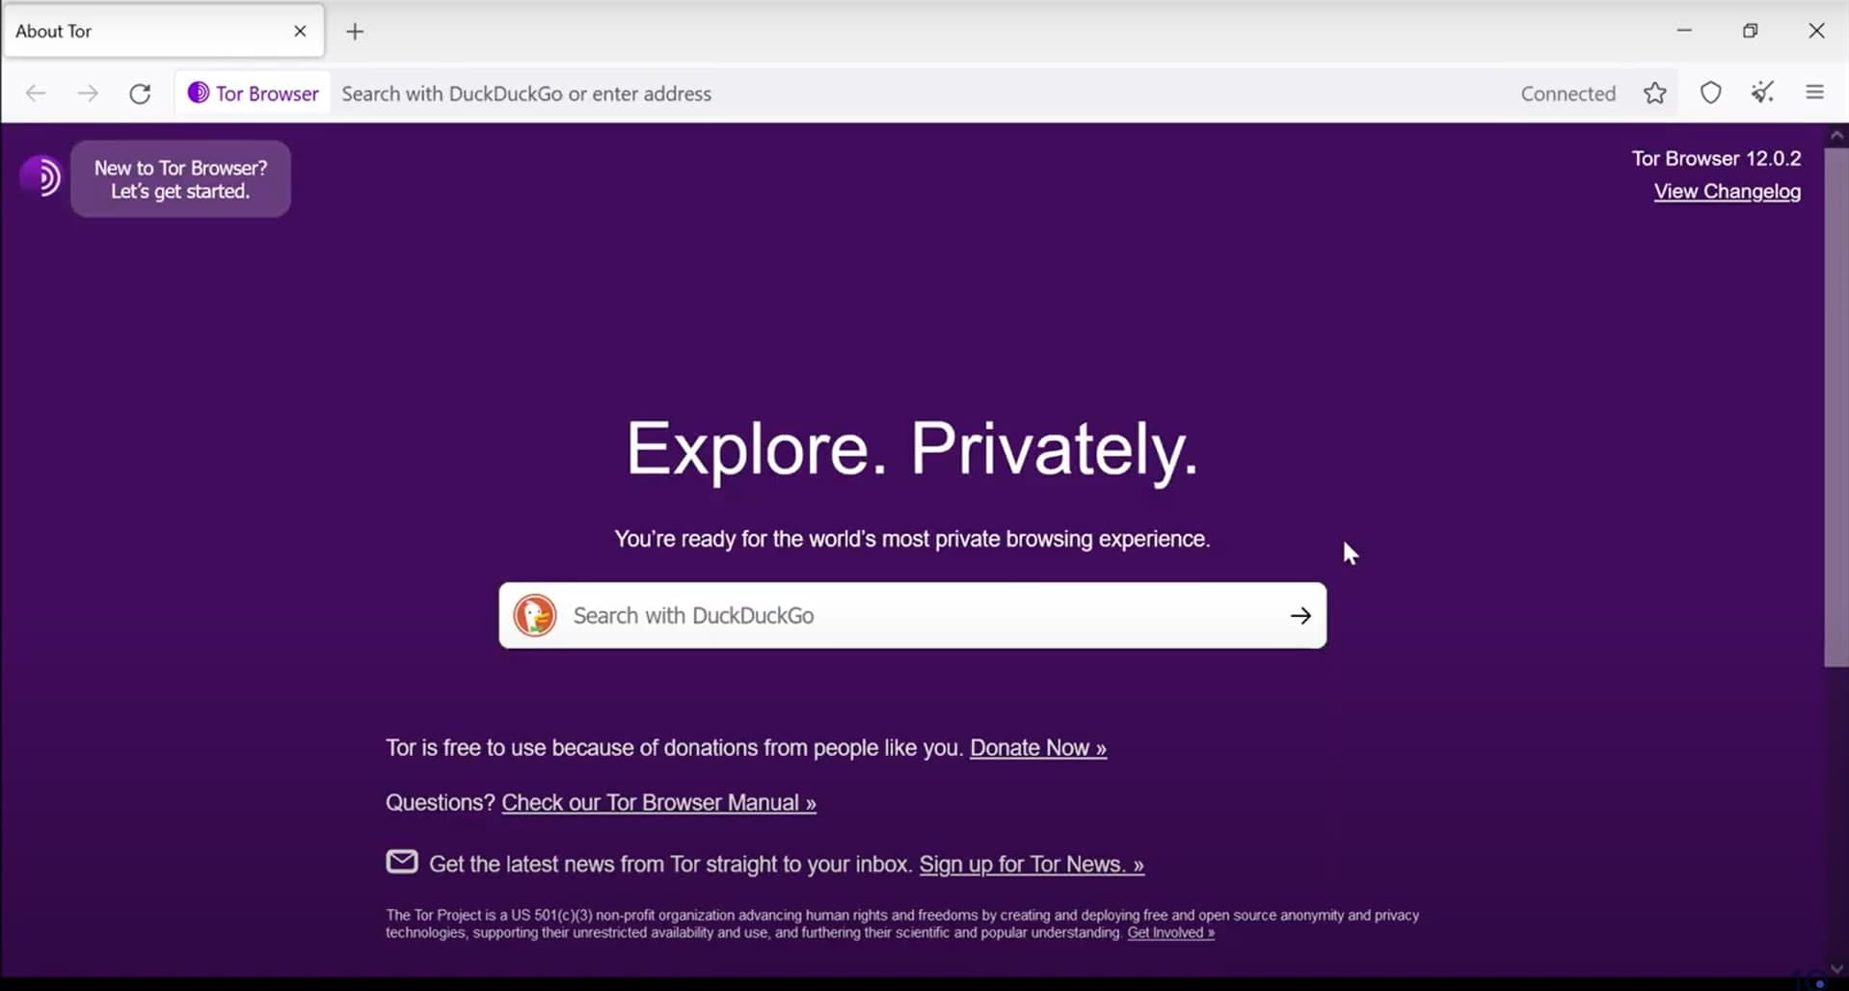This screenshot has width=1849, height=991.
Task: Follow the Donate Now link
Action: click(1038, 748)
